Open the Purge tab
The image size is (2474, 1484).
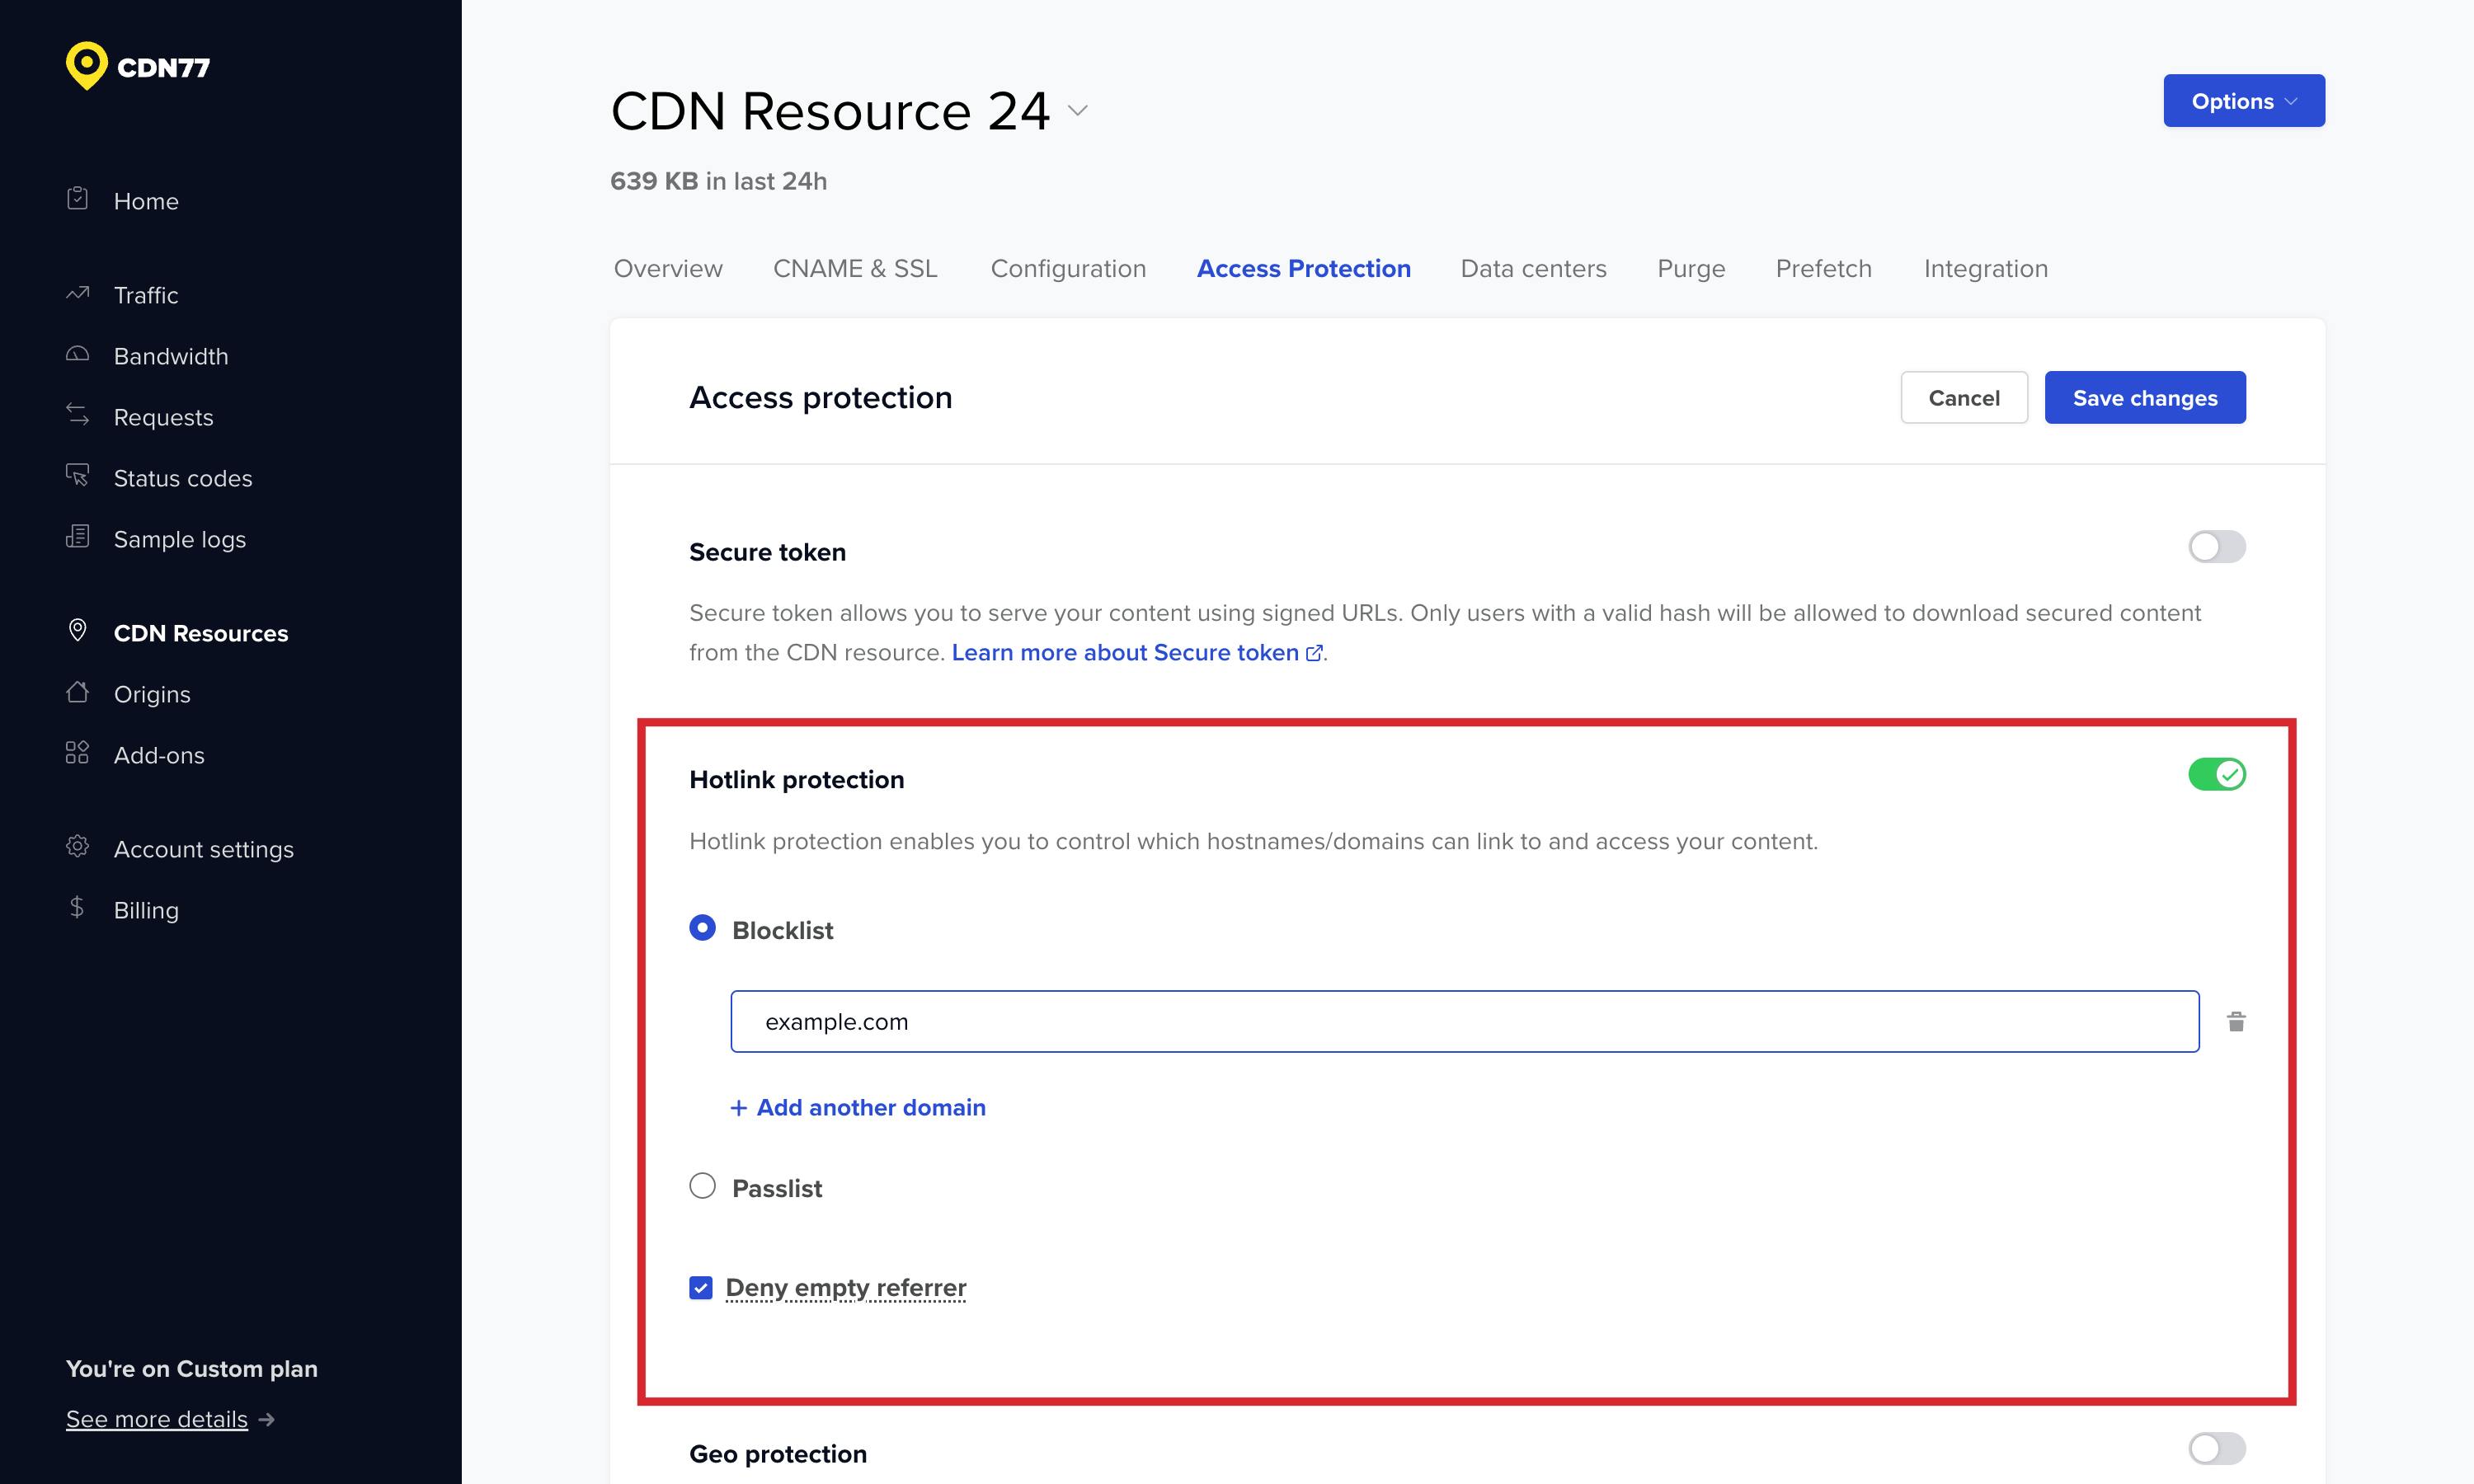[x=1690, y=268]
